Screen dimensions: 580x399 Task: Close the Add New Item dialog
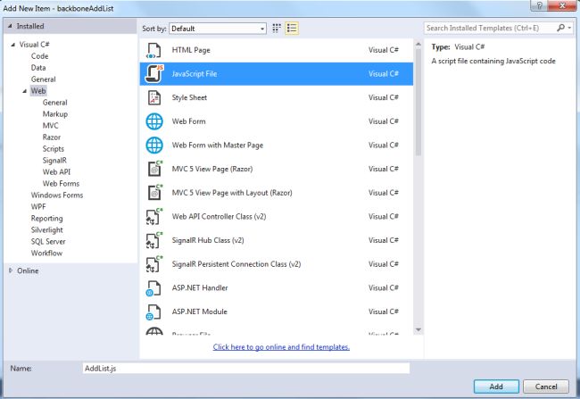point(562,5)
